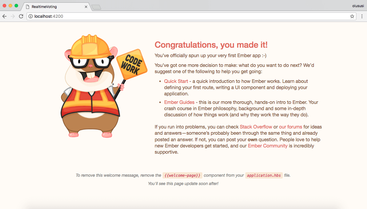367x209 pixels.
Task: Click "You'll see this page update soon after!"
Action: 183,184
